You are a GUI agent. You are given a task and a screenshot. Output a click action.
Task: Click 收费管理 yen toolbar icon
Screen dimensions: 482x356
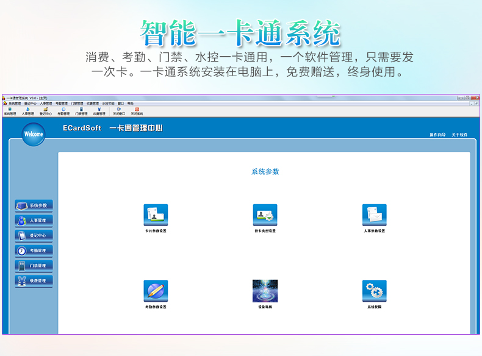(x=99, y=111)
